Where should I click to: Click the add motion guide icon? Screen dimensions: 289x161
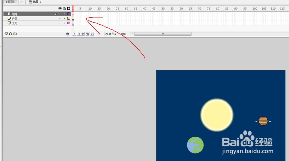coord(10,34)
